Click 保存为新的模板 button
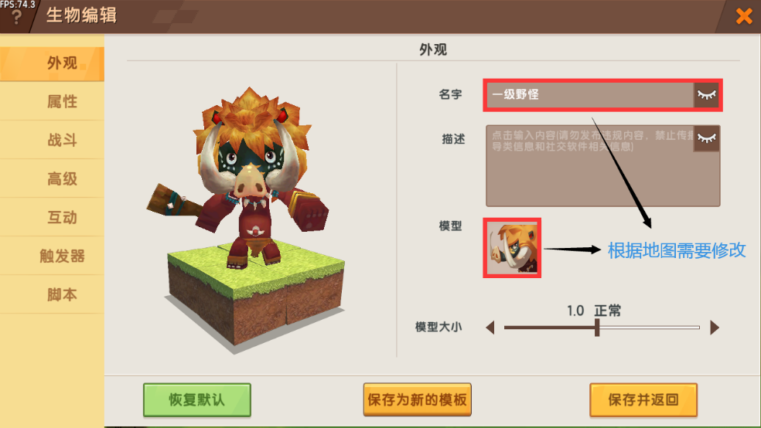Screen dimensions: 761x428 418,400
